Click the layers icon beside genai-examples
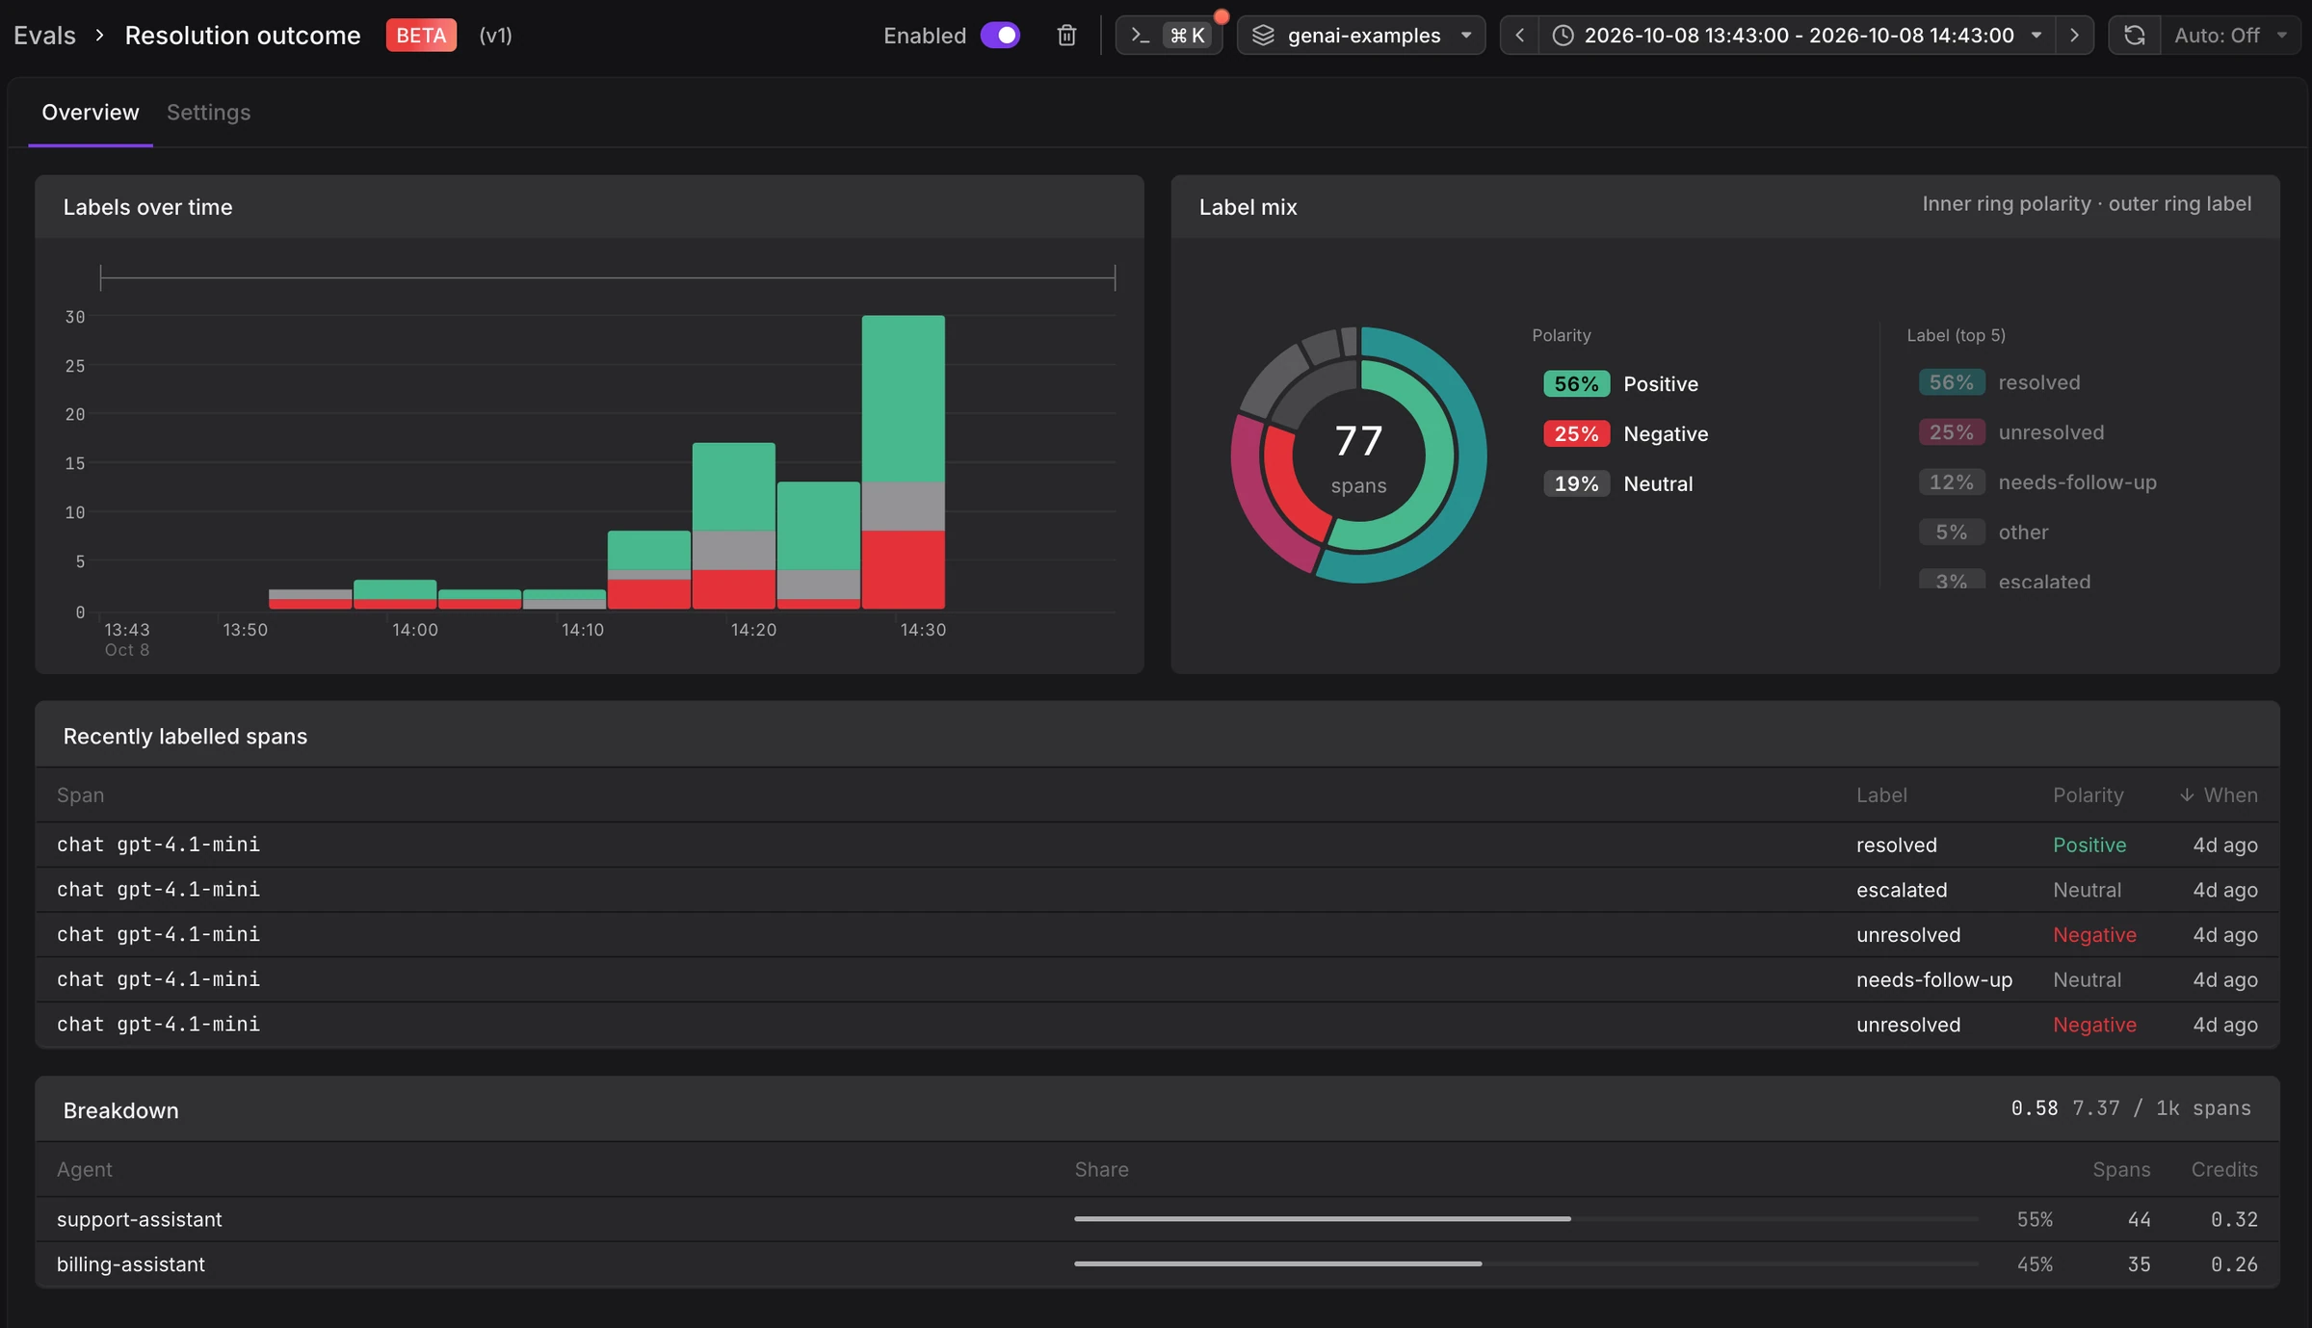 1263,36
